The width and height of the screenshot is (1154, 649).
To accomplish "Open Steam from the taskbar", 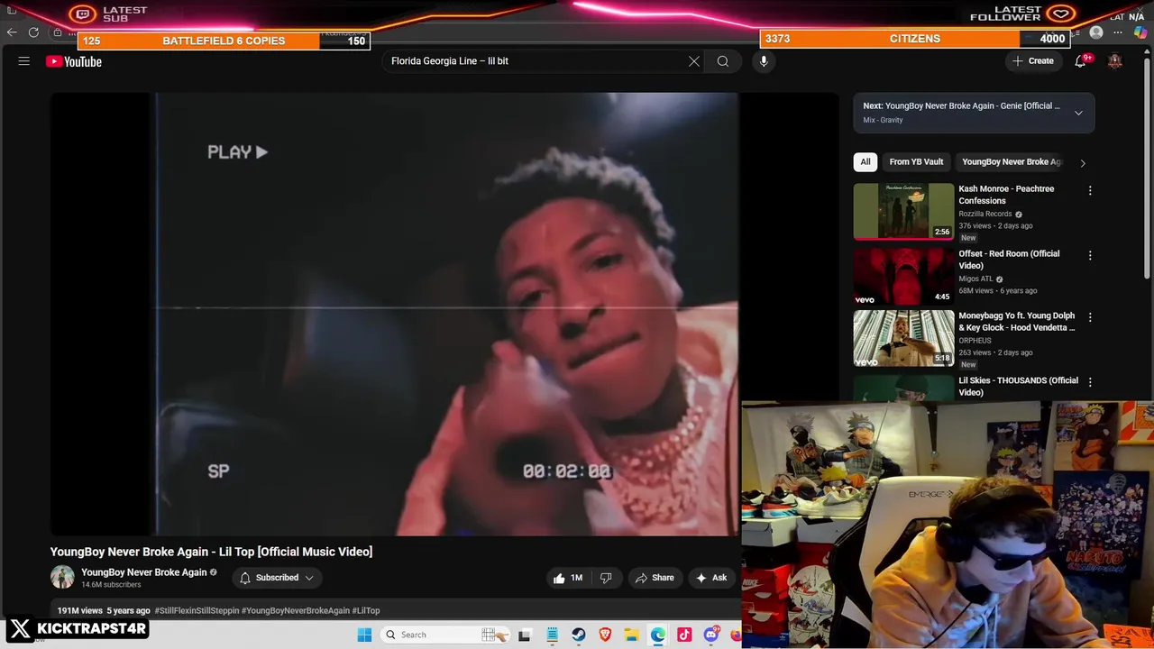I will tap(579, 635).
